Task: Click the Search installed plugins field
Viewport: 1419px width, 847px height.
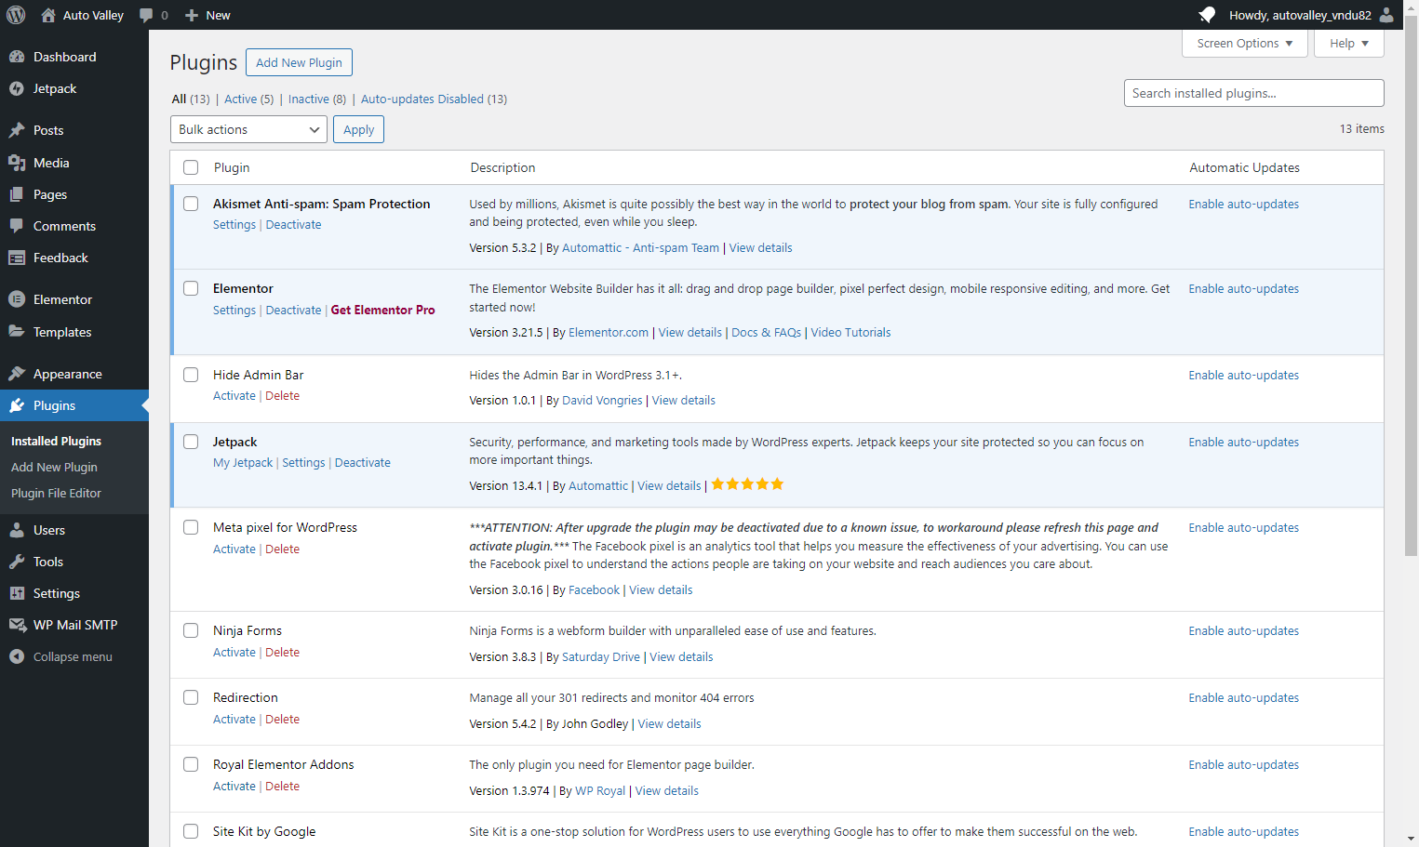Action: click(1253, 93)
